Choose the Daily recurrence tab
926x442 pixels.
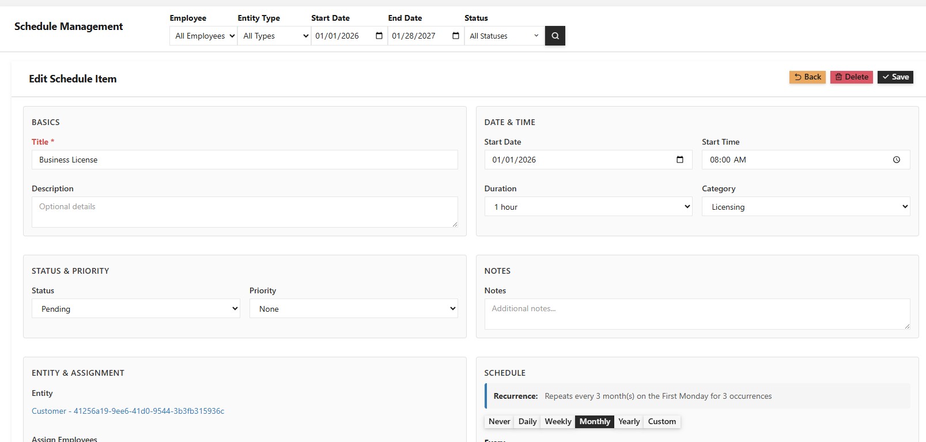click(527, 421)
